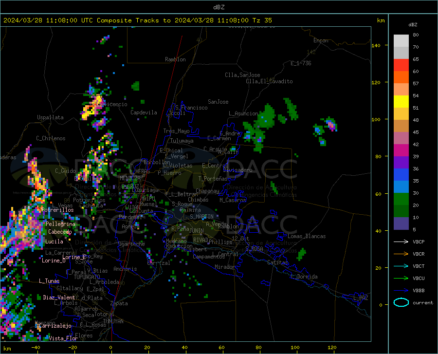
Task: Select the mauve 45 dBZ legend swatch
Action: (x=401, y=138)
